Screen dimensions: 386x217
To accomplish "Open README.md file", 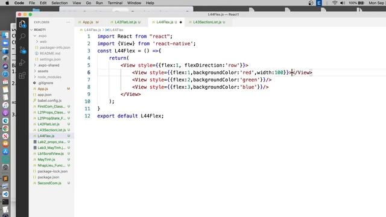I will pos(50,54).
